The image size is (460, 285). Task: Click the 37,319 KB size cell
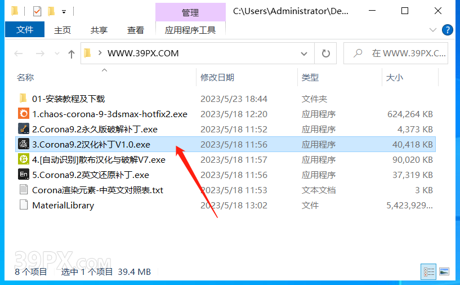click(x=413, y=175)
